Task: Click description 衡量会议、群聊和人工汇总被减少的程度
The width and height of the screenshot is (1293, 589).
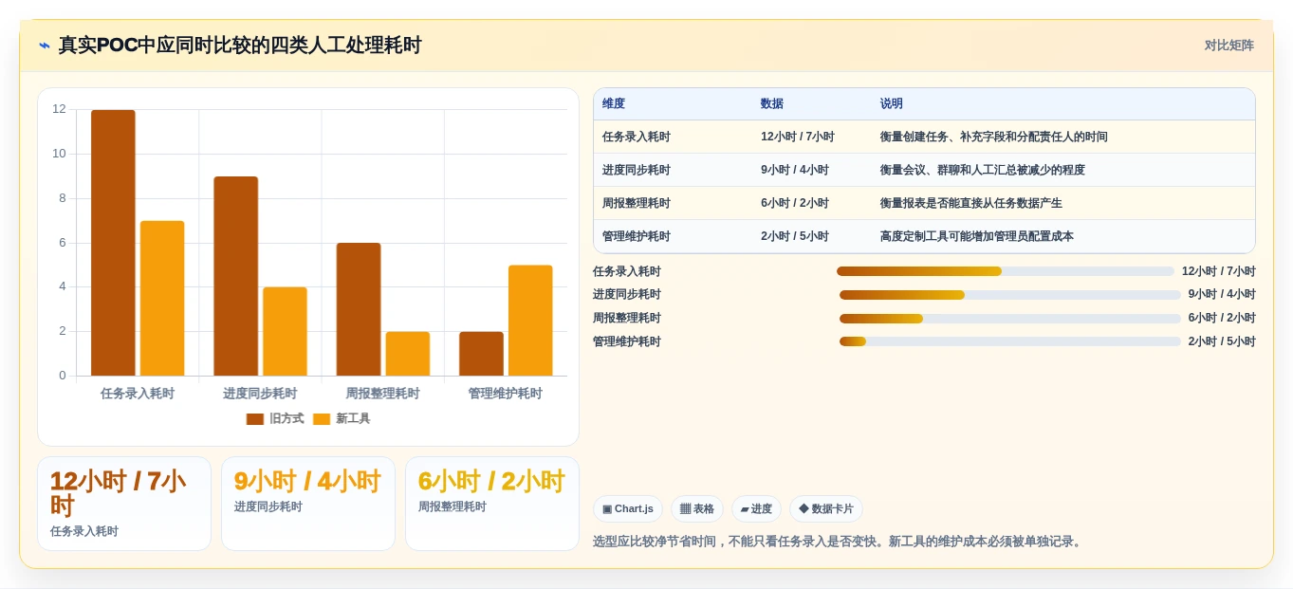Action: pos(983,171)
